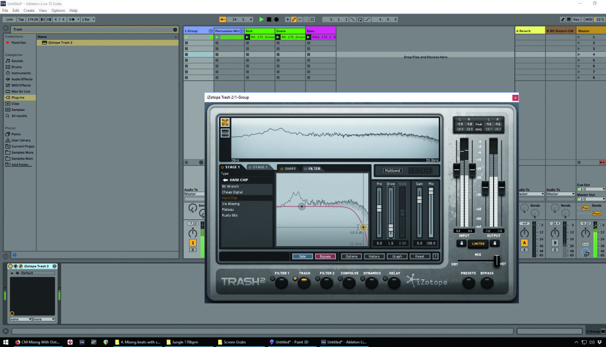606x347 pixels.
Task: Click the wrench icon on iZotope Trash 2 device
Action: tap(21, 266)
